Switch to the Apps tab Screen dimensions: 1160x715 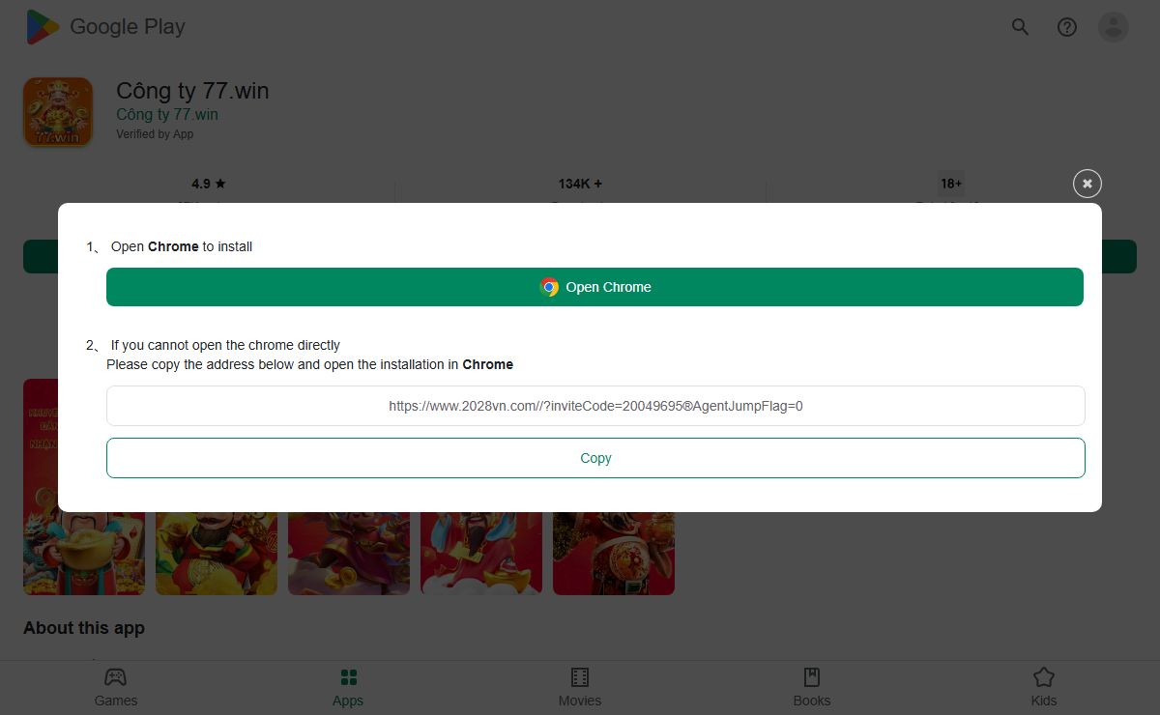(x=348, y=687)
